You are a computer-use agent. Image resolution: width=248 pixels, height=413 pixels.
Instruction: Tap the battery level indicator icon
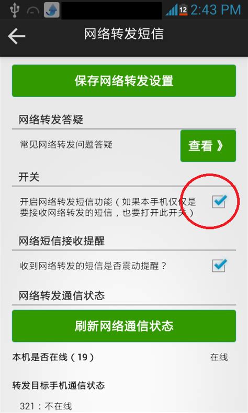click(x=183, y=10)
